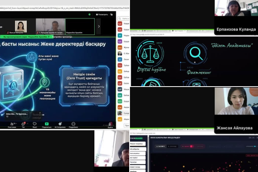Click the purple КА participant avatar
Screen dimensions: 258x172
click(x=120, y=41)
